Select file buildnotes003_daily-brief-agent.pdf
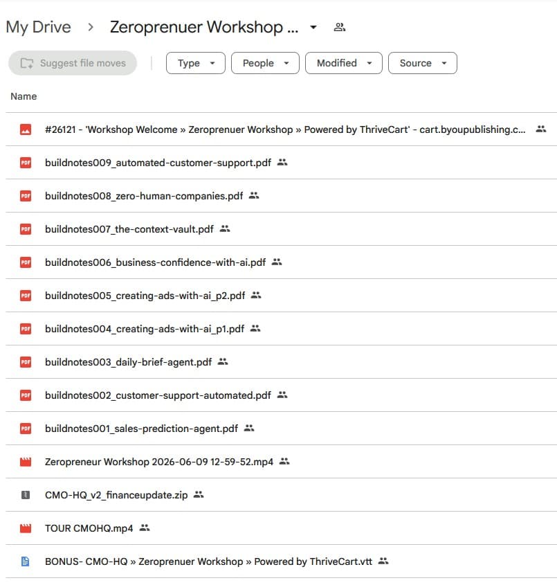The width and height of the screenshot is (557, 585). point(128,362)
